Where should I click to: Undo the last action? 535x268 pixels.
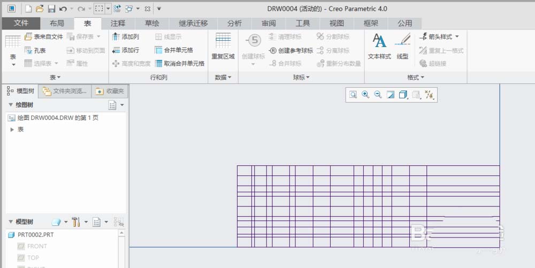tap(63, 9)
